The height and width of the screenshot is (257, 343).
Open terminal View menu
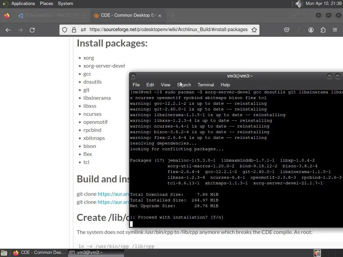coord(165,85)
